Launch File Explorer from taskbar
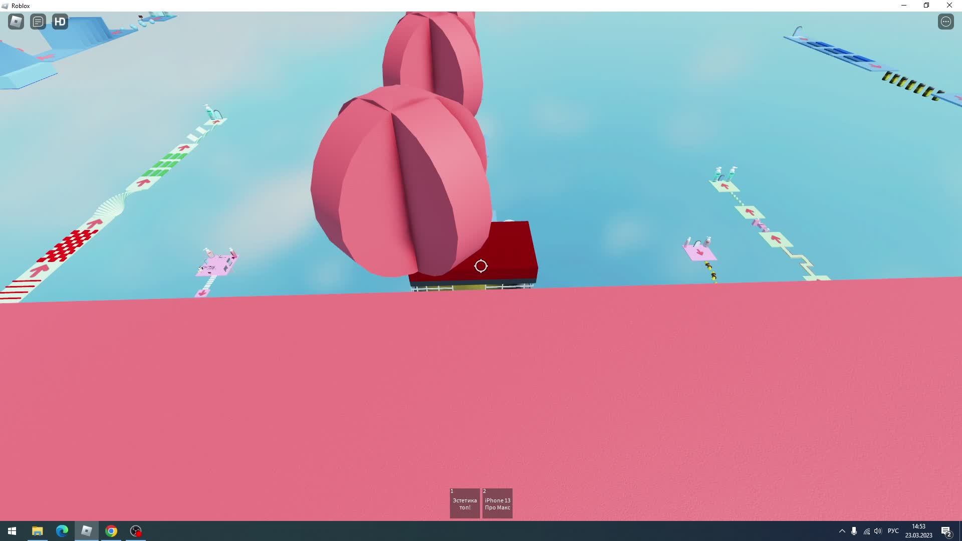The width and height of the screenshot is (962, 541). coord(38,531)
